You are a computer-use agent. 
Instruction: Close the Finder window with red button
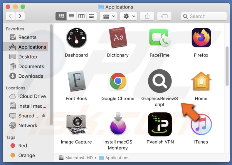pos(8,7)
